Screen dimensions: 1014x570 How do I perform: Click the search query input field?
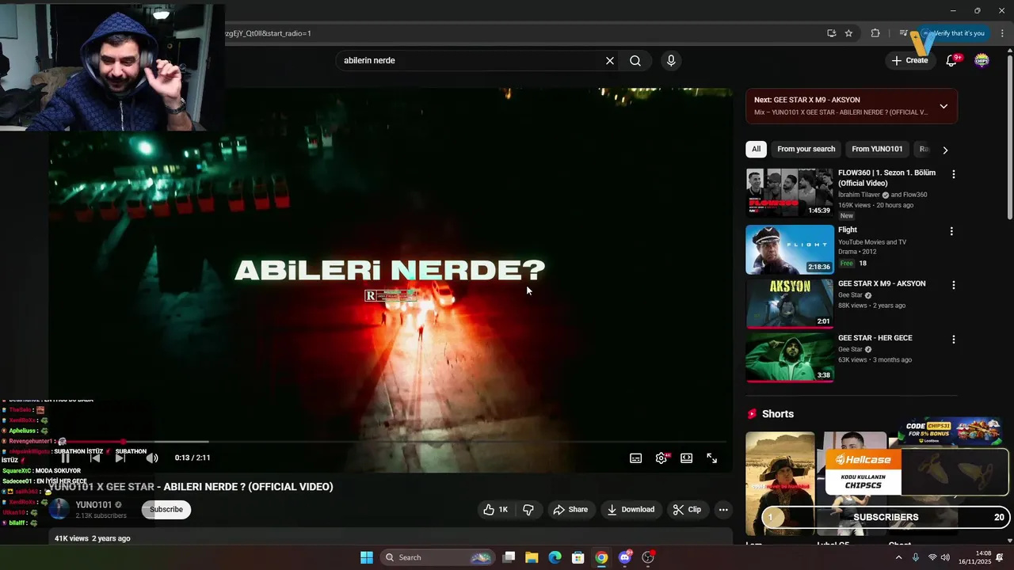pos(471,61)
